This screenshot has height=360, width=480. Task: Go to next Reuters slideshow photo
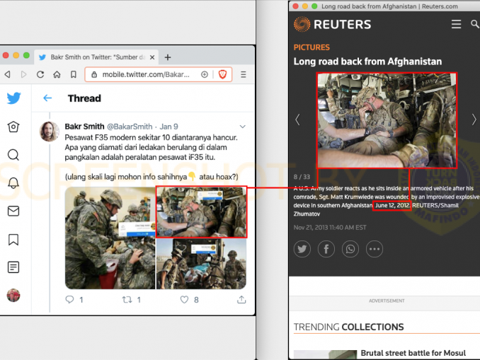click(474, 120)
